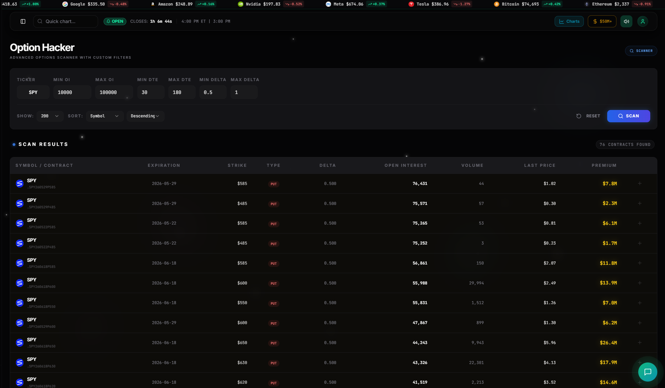
Task: Click the Bitcoin logo in the ticker tape
Action: click(497, 4)
